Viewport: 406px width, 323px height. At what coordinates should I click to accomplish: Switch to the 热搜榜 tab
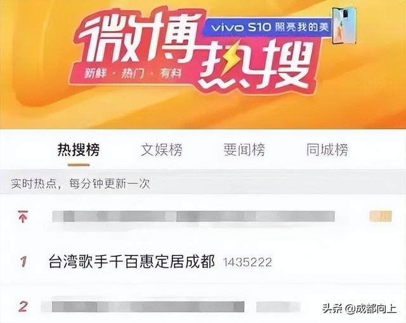(79, 150)
